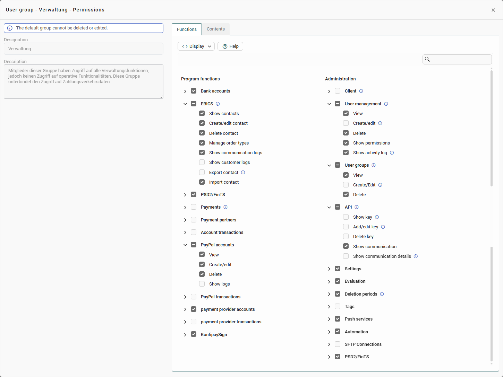503x377 pixels.
Task: Expand the Settings node
Action: pos(329,269)
